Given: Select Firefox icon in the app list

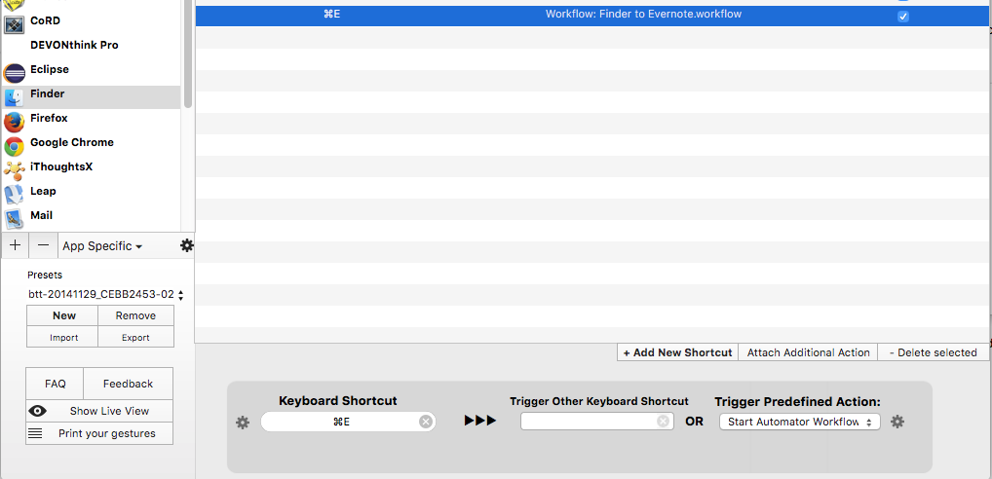Looking at the screenshot, I should click(15, 121).
